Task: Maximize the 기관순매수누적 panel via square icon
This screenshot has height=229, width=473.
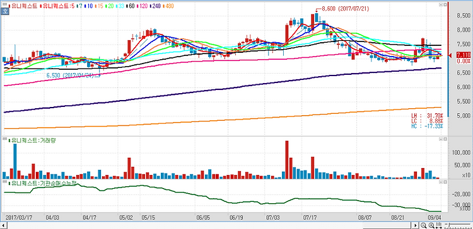Action: [x=445, y=182]
